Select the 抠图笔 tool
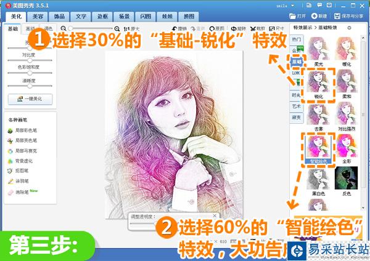 tap(18, 171)
